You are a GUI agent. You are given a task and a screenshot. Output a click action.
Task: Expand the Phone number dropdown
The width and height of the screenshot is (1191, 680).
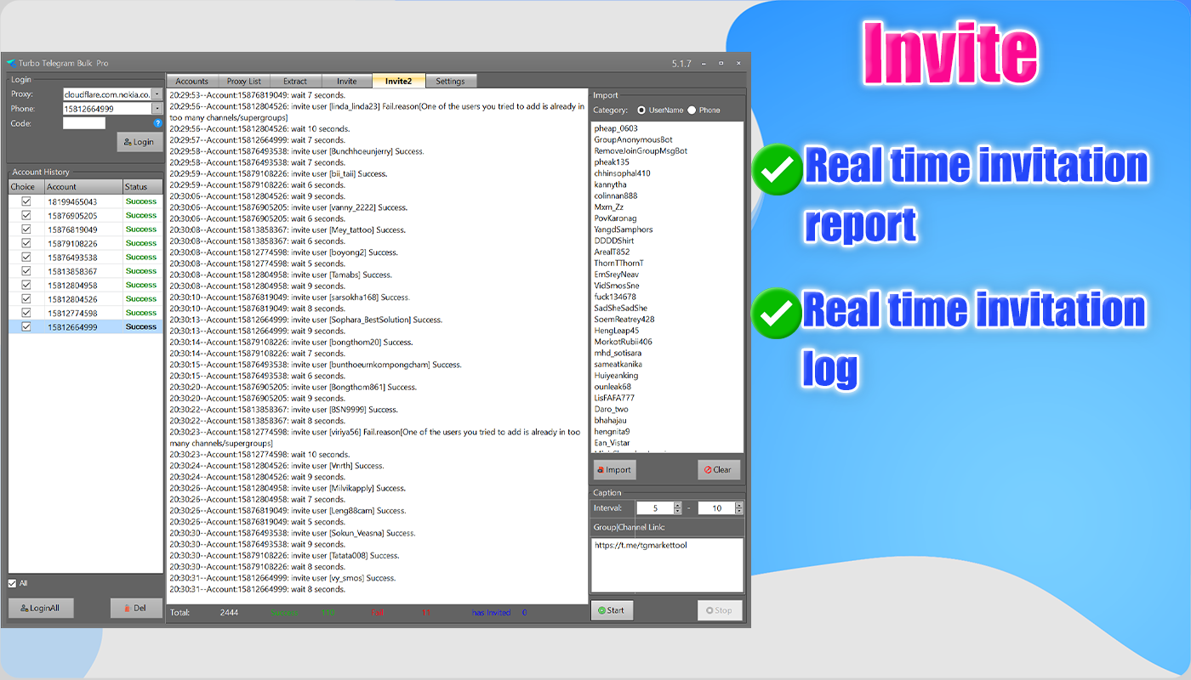click(x=157, y=109)
